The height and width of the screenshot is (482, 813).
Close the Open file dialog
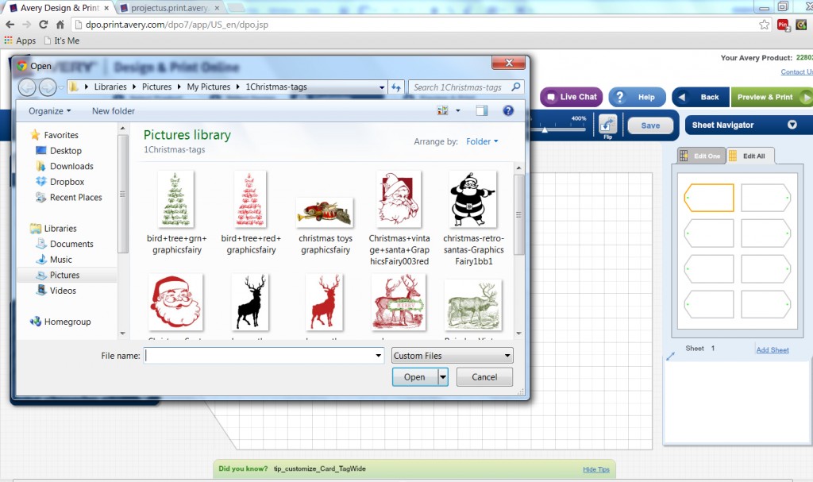(509, 63)
